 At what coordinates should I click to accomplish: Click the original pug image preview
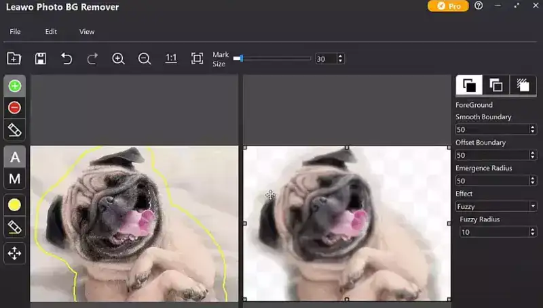point(134,224)
